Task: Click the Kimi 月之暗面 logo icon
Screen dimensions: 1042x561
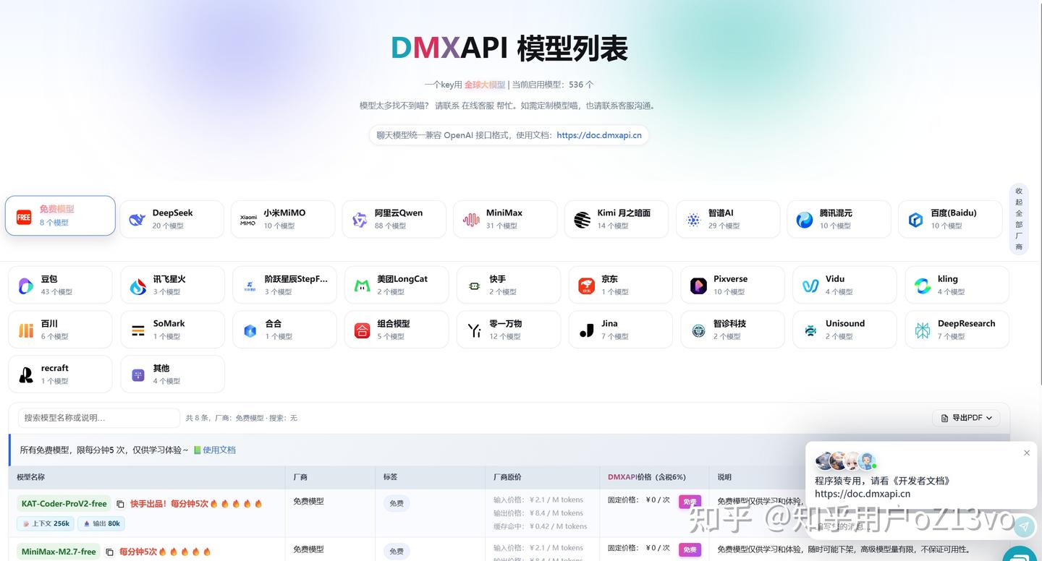Action: (x=583, y=220)
